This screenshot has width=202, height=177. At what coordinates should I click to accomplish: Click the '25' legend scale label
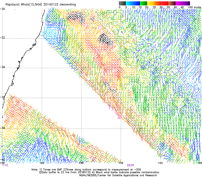click(x=154, y=7)
